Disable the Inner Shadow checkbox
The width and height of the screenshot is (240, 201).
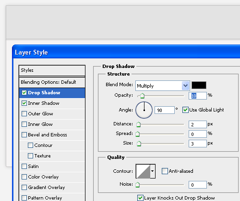tap(24, 103)
